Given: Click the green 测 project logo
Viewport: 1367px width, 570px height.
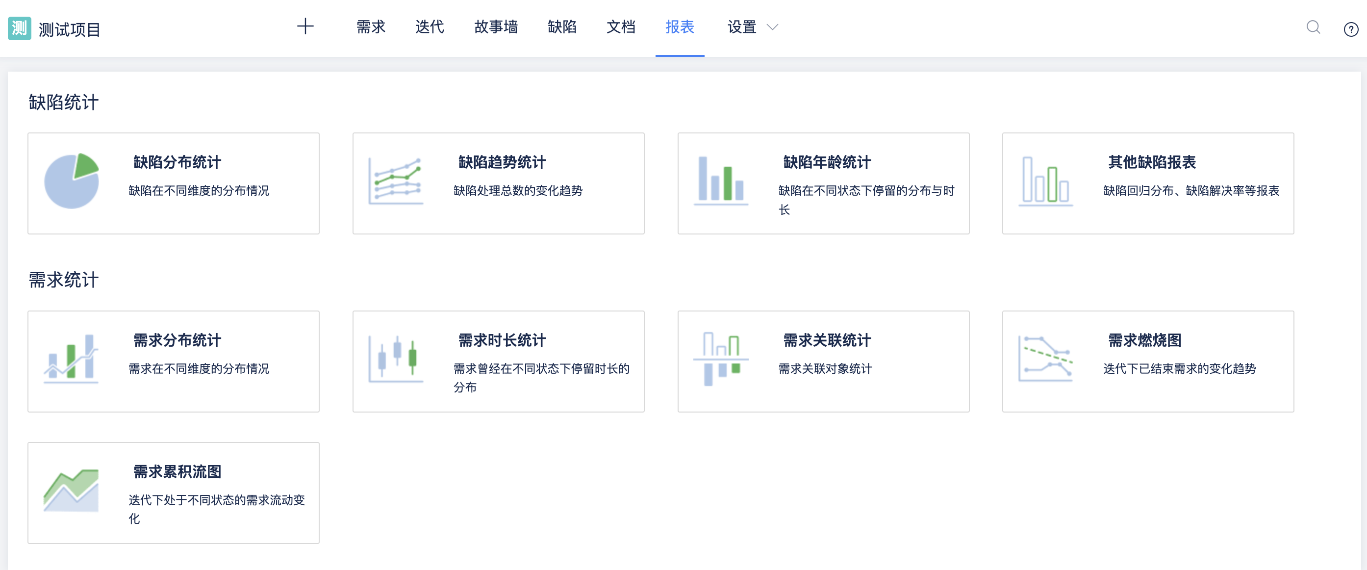Looking at the screenshot, I should click(x=20, y=28).
